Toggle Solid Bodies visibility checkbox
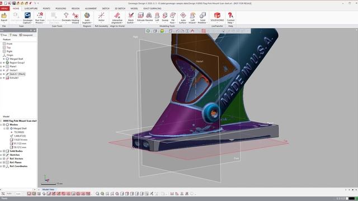The height and width of the screenshot is (201, 358). point(4,151)
